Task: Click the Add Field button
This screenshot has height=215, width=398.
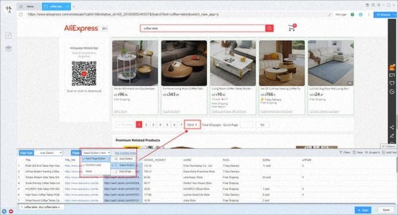Action: coord(389,153)
